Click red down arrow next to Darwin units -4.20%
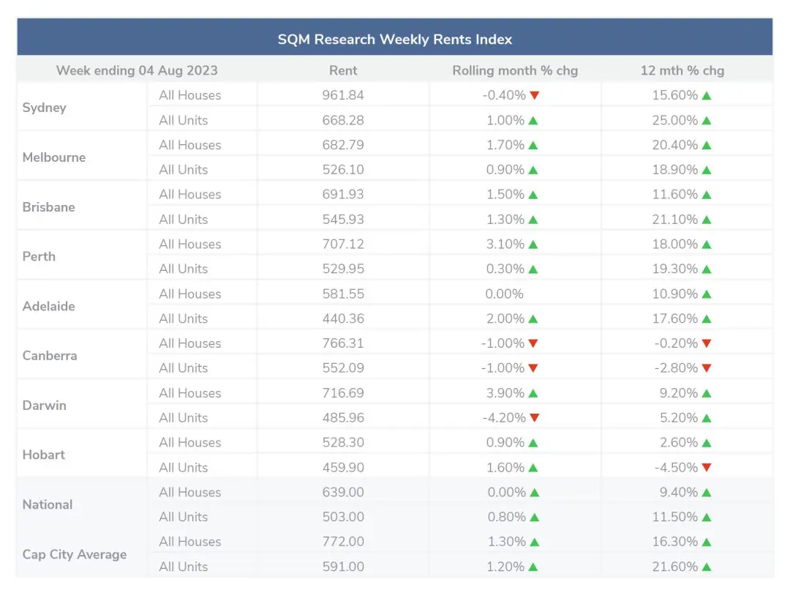790x593 pixels. click(x=534, y=418)
